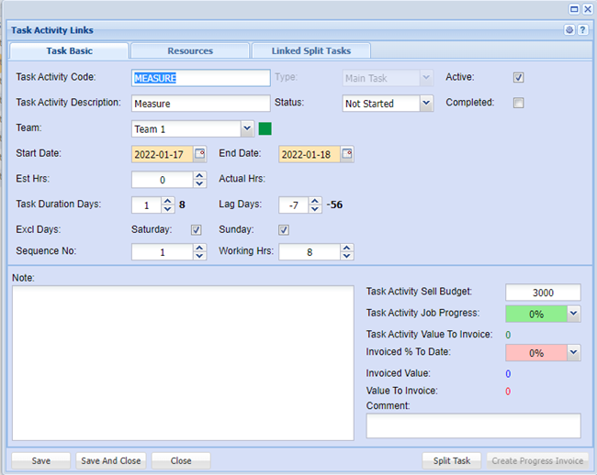597x475 pixels.
Task: Toggle the Saturday excluded day checkbox
Action: click(x=196, y=230)
